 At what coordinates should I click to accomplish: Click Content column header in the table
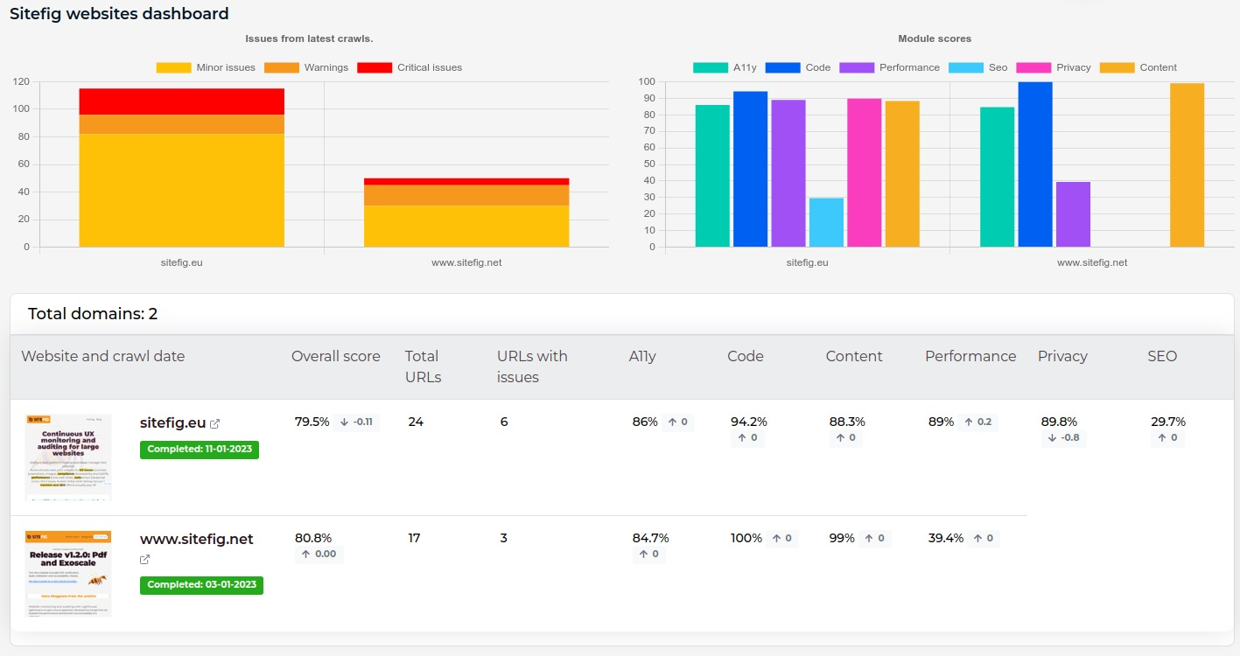854,356
